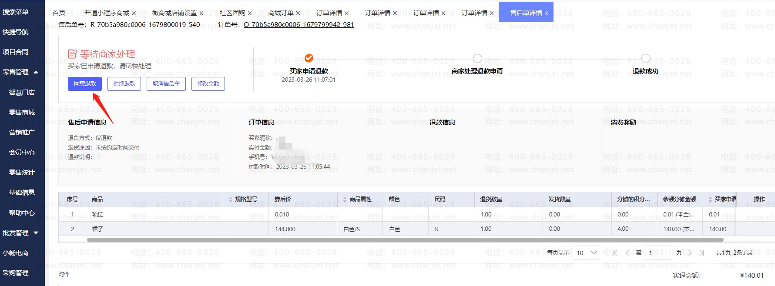Open 小畅电商 in the sidebar
The height and width of the screenshot is (286, 775).
coord(16,253)
